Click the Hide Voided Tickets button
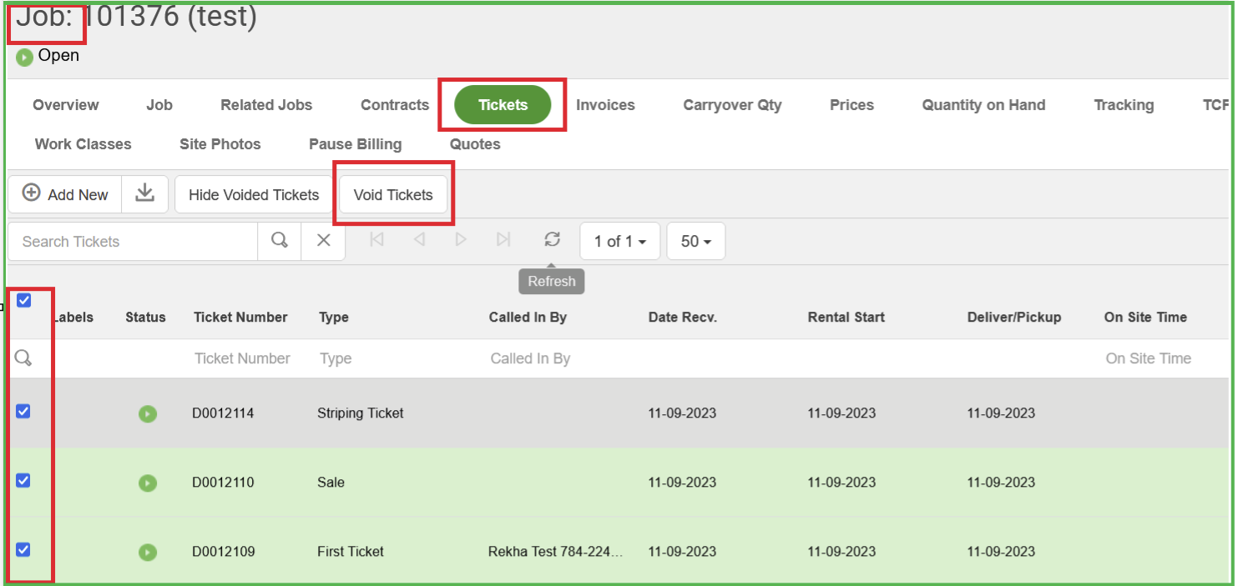Image resolution: width=1238 pixels, height=586 pixels. [x=254, y=195]
